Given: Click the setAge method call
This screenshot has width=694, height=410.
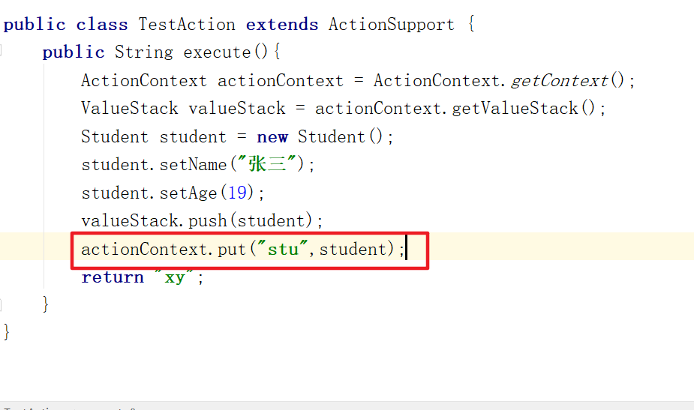Looking at the screenshot, I should point(188,193).
